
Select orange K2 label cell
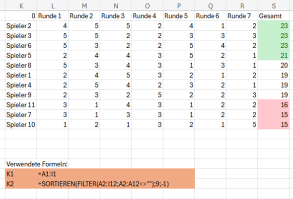(21, 184)
